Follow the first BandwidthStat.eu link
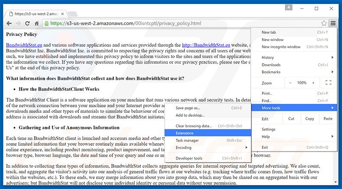The image size is (342, 189). 24,45
